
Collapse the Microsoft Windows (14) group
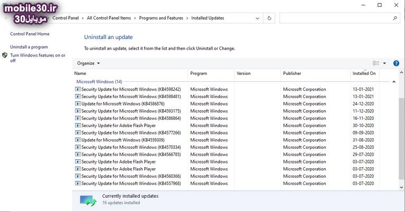click(394, 82)
